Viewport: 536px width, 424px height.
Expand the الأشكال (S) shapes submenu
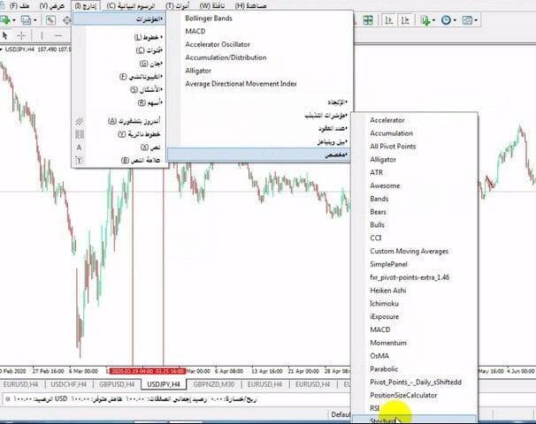click(x=119, y=90)
